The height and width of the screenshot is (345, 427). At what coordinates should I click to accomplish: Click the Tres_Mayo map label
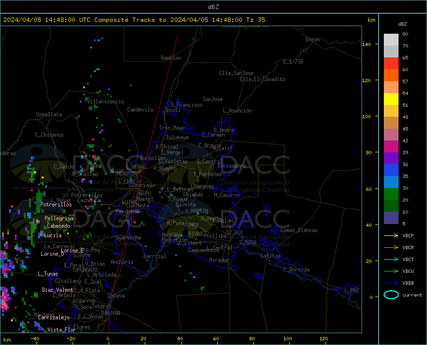tap(172, 128)
